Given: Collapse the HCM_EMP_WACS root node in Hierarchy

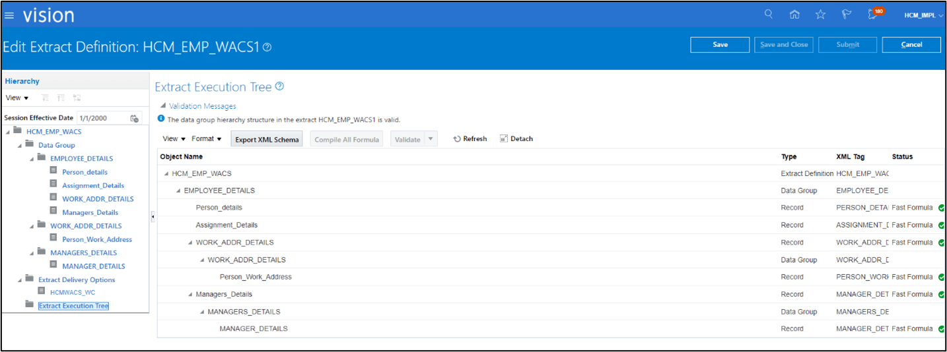Looking at the screenshot, I should (7, 131).
